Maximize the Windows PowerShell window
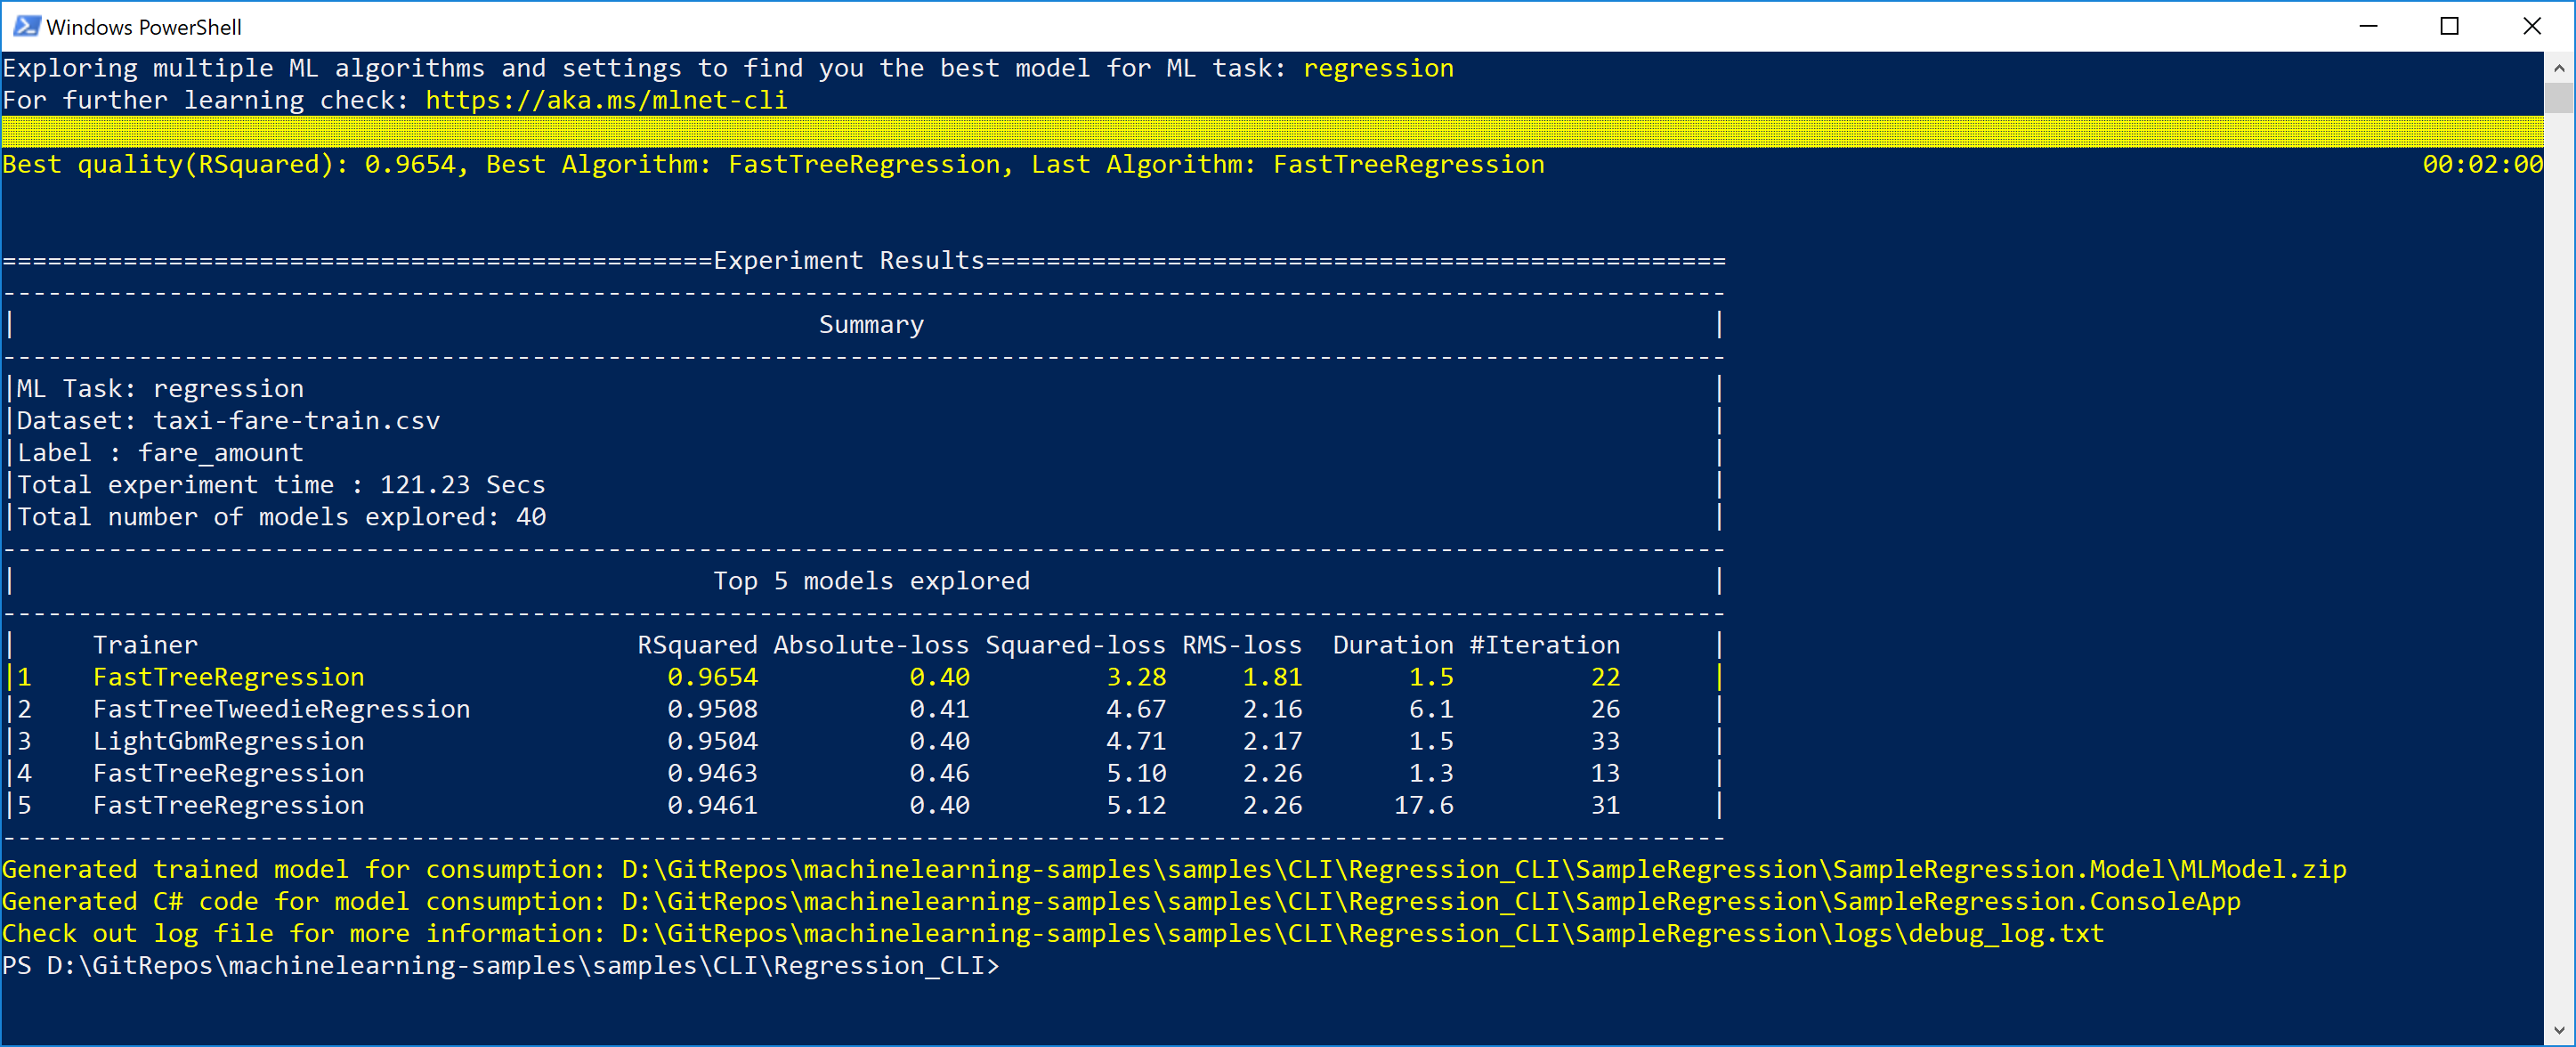2576x1047 pixels. tap(2450, 26)
